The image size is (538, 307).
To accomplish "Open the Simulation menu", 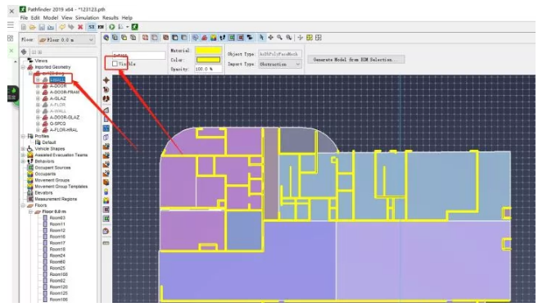I will (x=87, y=17).
